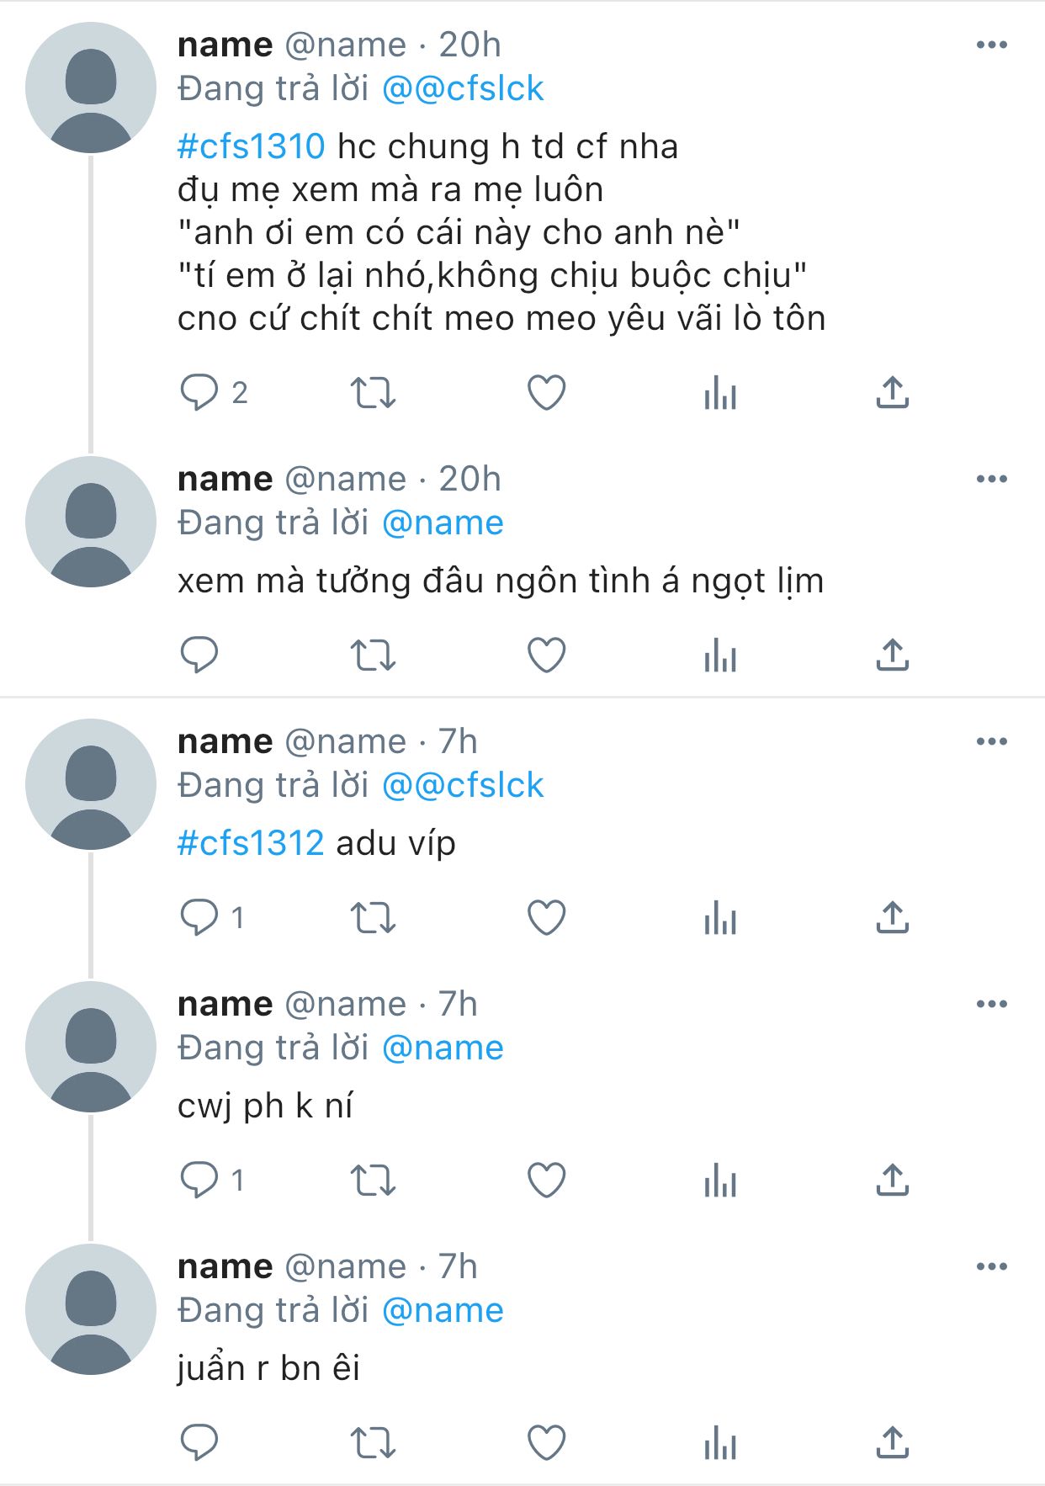Reply to the #cfs1310 tweet
Image resolution: width=1045 pixels, height=1486 pixels.
click(x=199, y=393)
